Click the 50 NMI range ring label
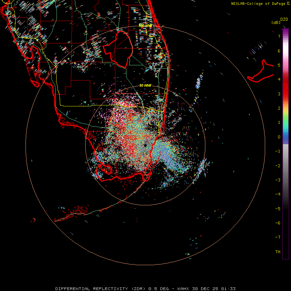Image resolution: width=291 pixels, height=291 pixels. tap(145, 85)
